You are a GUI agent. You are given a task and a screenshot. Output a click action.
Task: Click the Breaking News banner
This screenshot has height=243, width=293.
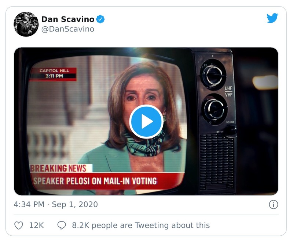click(x=59, y=168)
